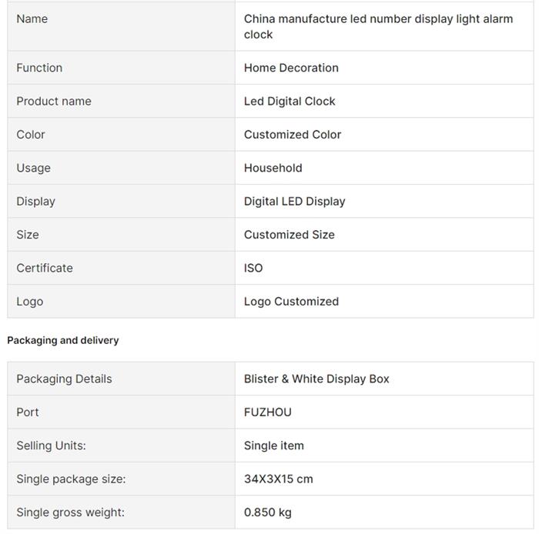Select the 'Digital LED Display' value
This screenshot has width=539, height=534.
point(295,202)
